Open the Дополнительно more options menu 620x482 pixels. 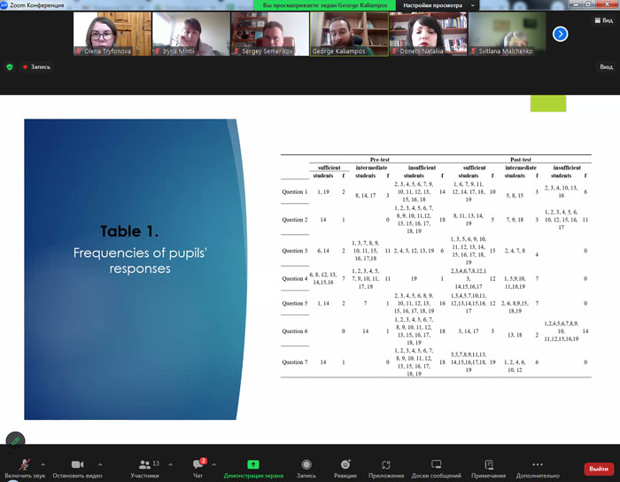pos(538,464)
